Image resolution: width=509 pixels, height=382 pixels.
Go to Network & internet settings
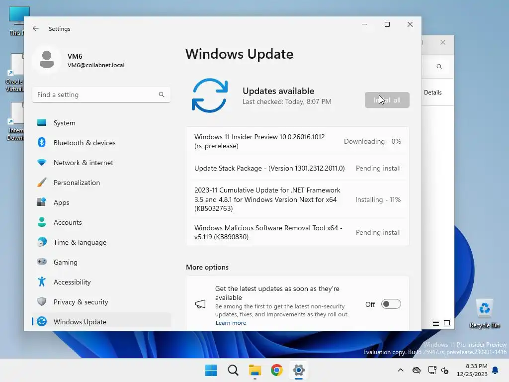pos(101,163)
